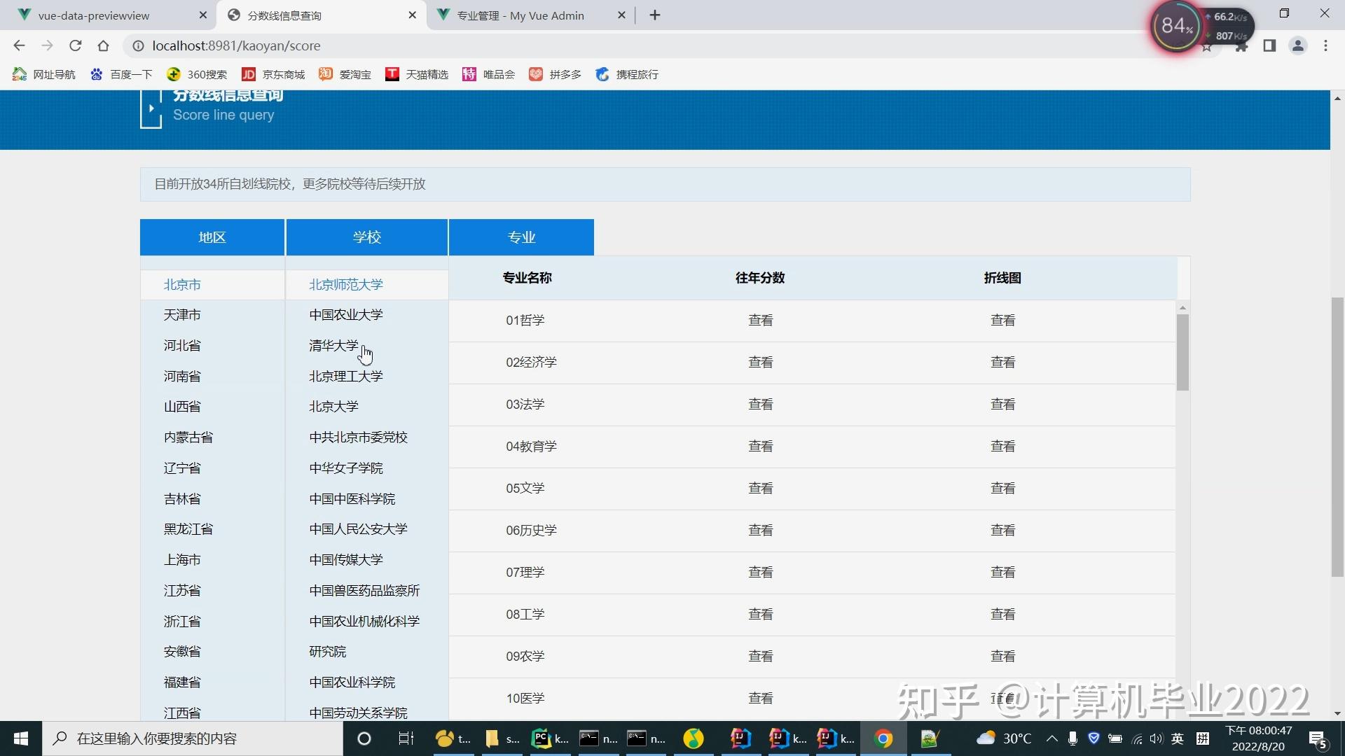This screenshot has width=1345, height=756.
Task: Select the 专业 tab header
Action: point(521,237)
